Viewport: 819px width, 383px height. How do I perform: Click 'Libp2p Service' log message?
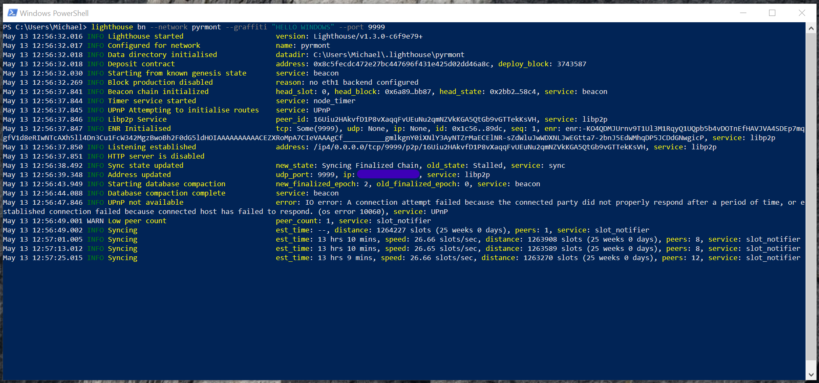tap(137, 119)
